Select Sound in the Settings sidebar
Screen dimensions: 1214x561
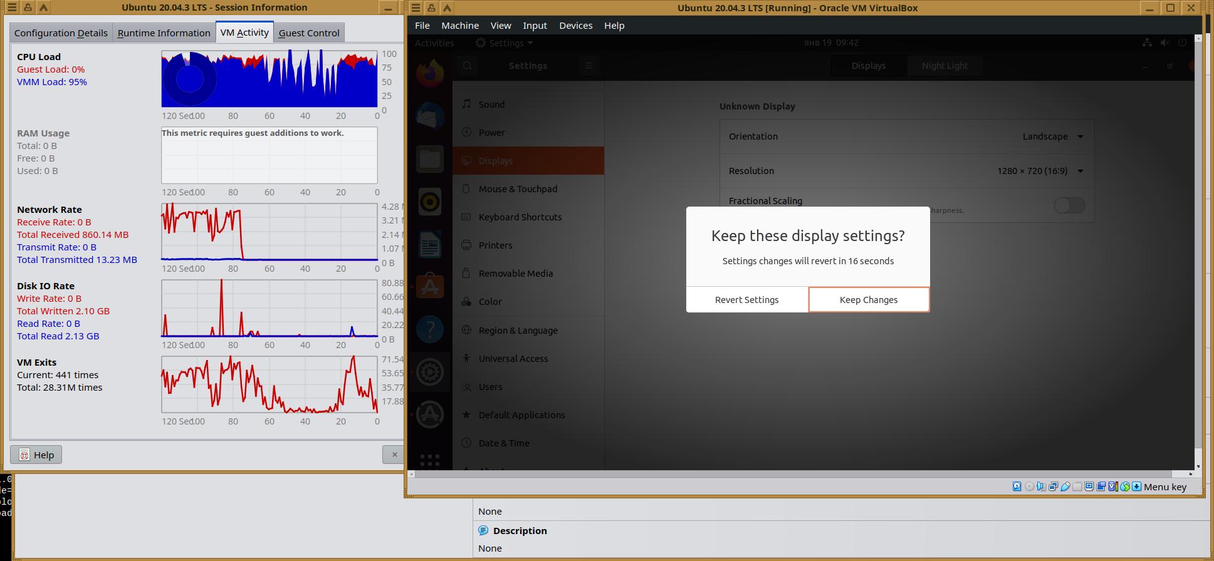528,105
